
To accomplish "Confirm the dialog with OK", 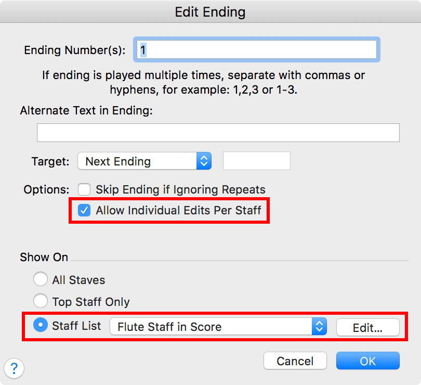I will point(367,361).
